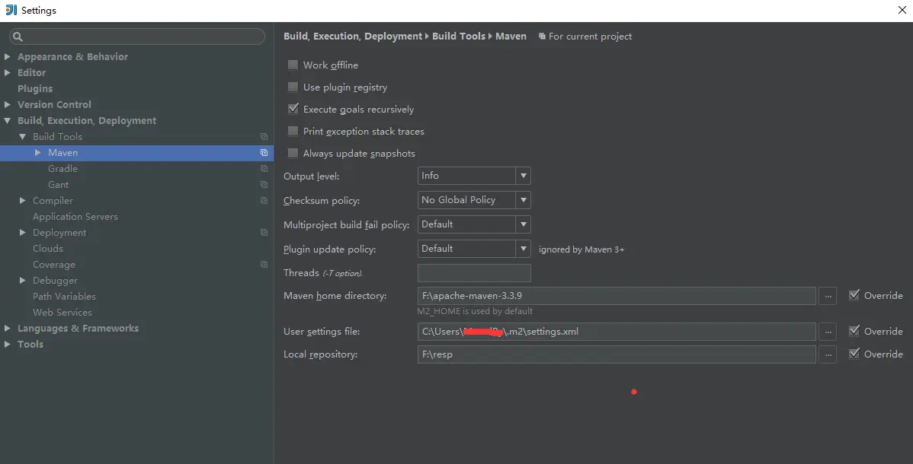The height and width of the screenshot is (464, 913).
Task: Enable the Work offline checkbox
Action: coord(293,65)
